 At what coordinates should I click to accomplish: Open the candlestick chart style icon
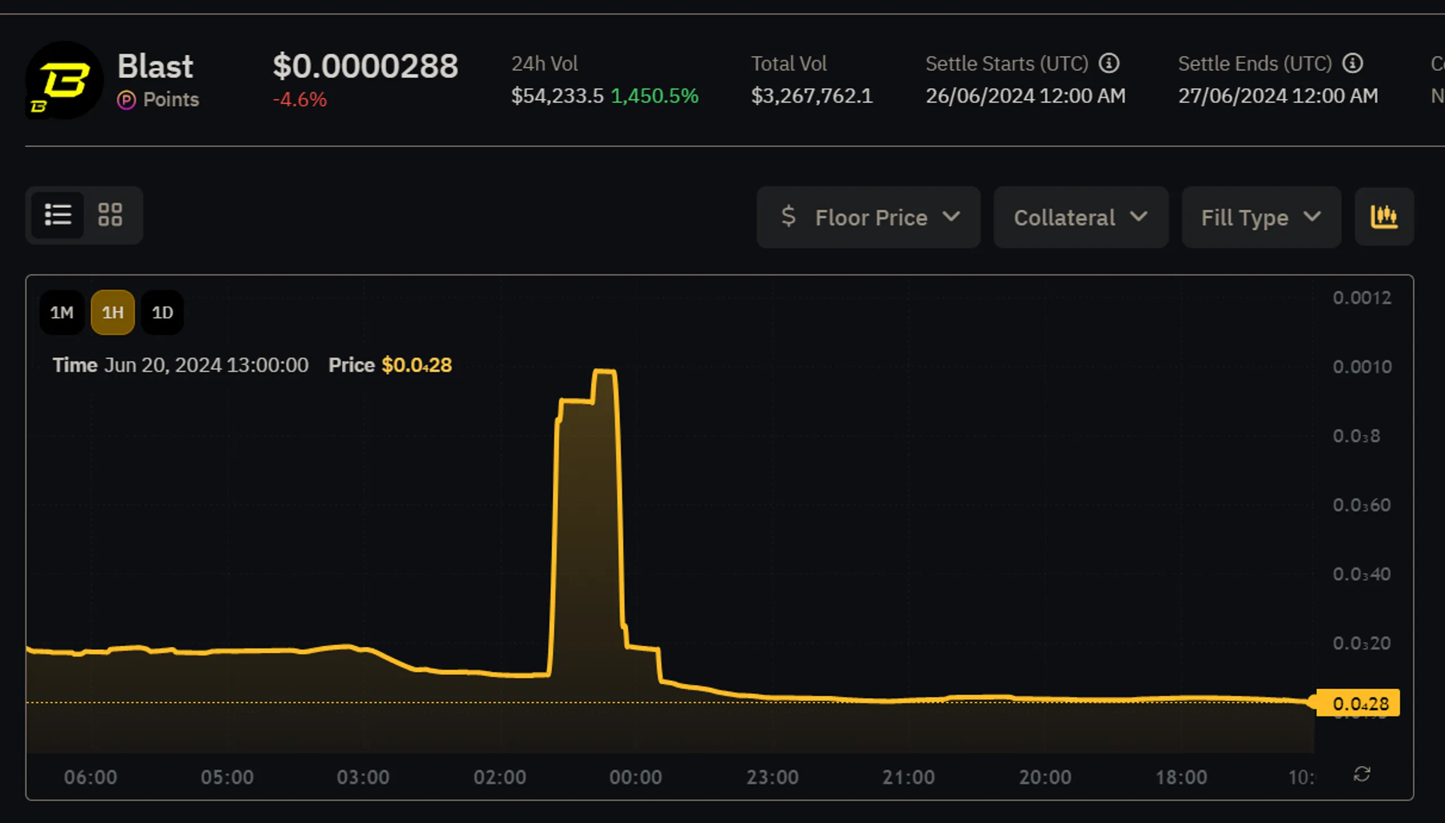1384,217
